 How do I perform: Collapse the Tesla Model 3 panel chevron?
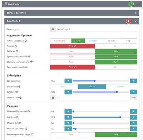(135, 21)
